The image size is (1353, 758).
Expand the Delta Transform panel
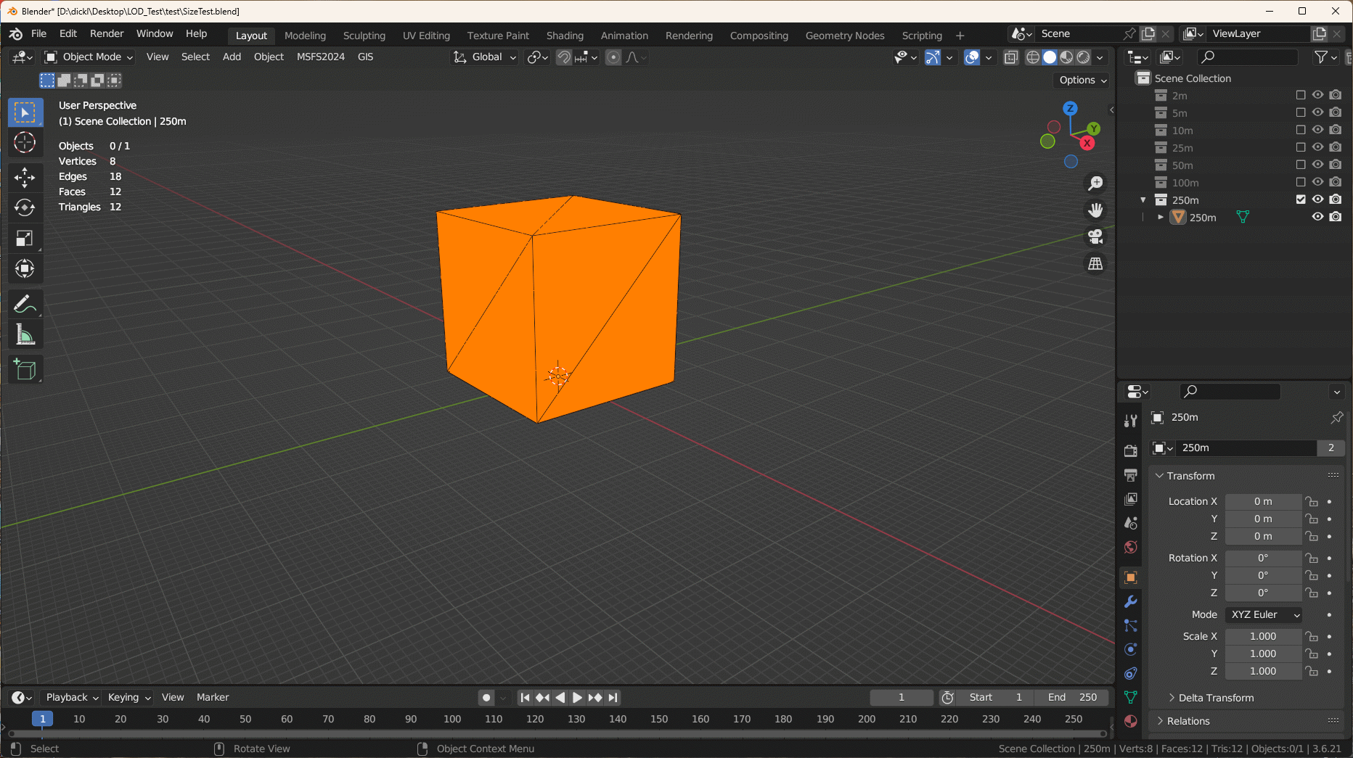(1216, 698)
